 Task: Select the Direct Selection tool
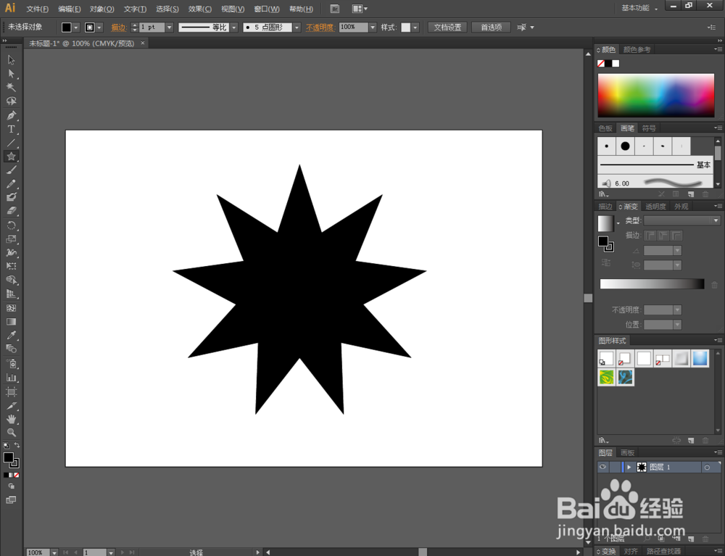coord(11,73)
